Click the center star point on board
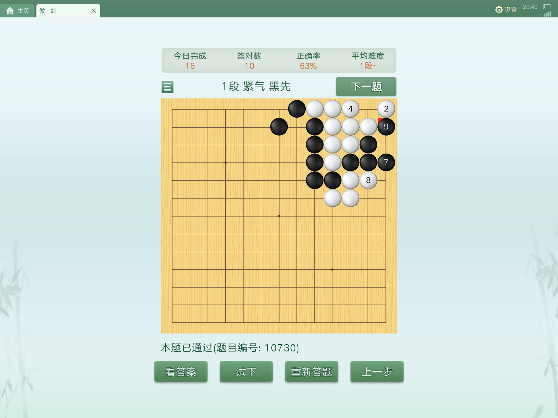The image size is (558, 418). tap(279, 216)
